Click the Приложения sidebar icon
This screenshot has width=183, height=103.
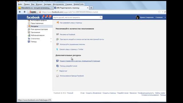coord(29,32)
